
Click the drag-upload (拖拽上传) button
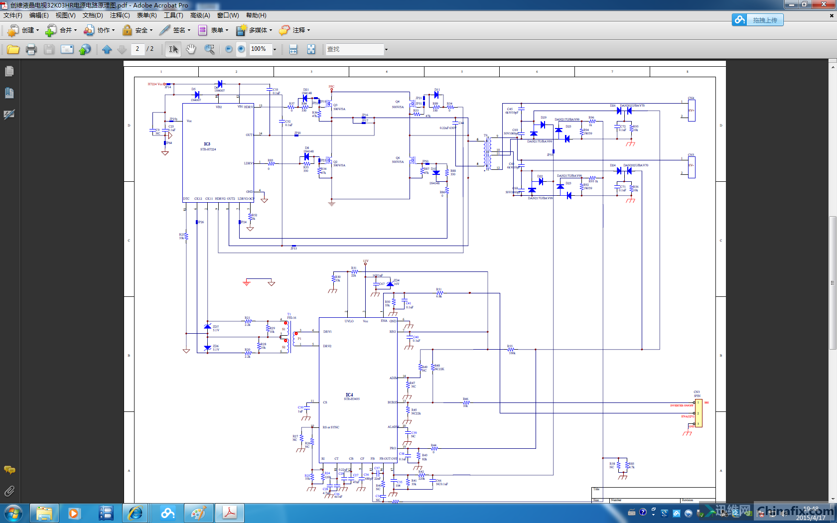point(758,20)
